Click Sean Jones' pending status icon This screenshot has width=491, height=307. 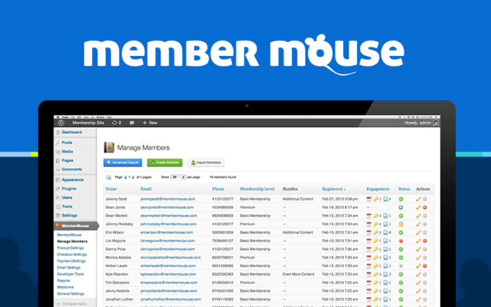(x=401, y=207)
